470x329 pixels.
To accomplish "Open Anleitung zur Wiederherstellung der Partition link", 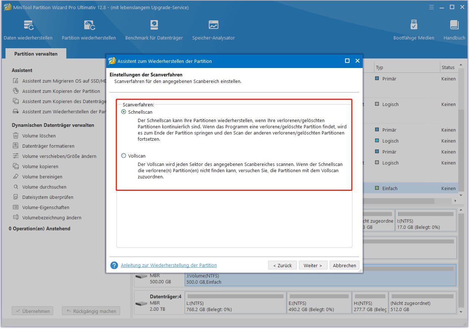I will [169, 265].
